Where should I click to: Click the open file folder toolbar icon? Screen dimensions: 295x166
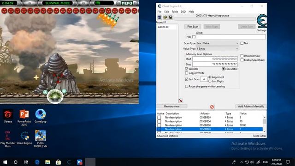point(165,18)
